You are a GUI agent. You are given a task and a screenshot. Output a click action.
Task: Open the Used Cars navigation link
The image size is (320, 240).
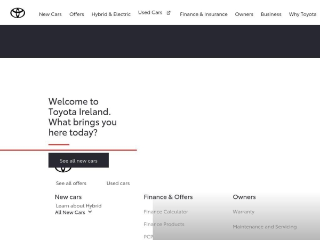pos(150,12)
